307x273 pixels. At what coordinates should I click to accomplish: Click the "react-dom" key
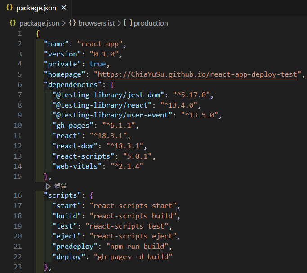(x=75, y=146)
